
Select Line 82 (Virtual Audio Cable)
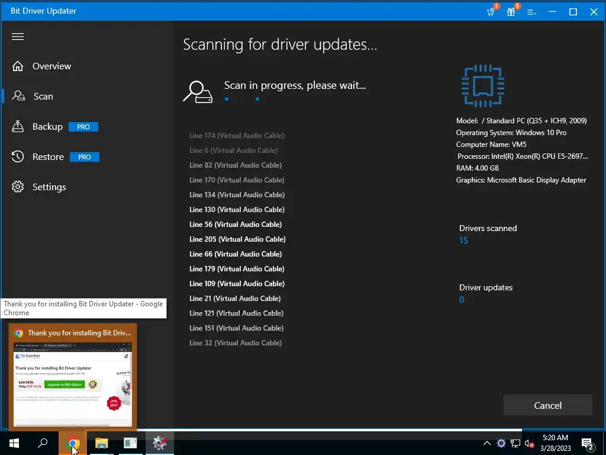pyautogui.click(x=236, y=165)
